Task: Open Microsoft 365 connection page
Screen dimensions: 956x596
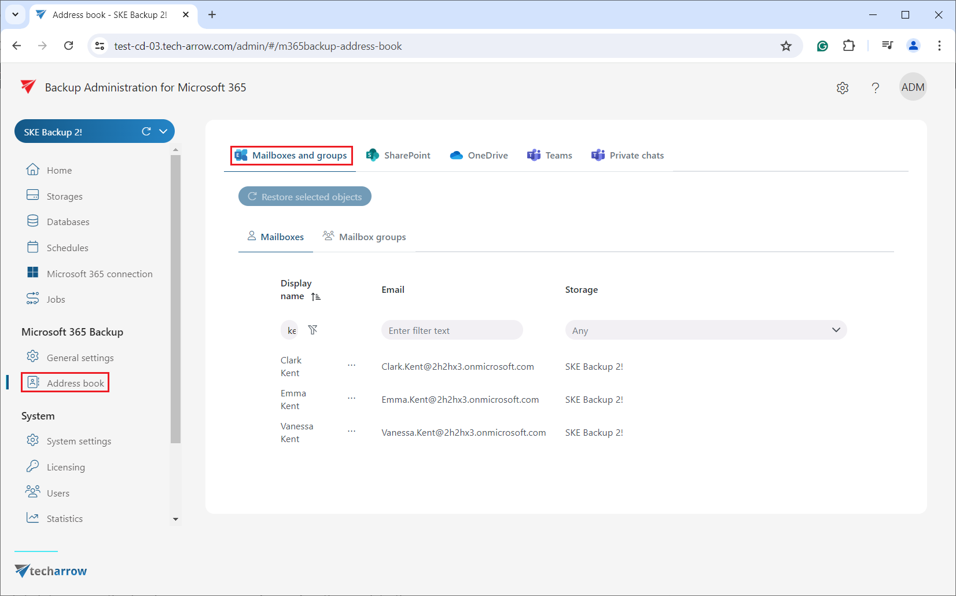Action: click(x=99, y=274)
